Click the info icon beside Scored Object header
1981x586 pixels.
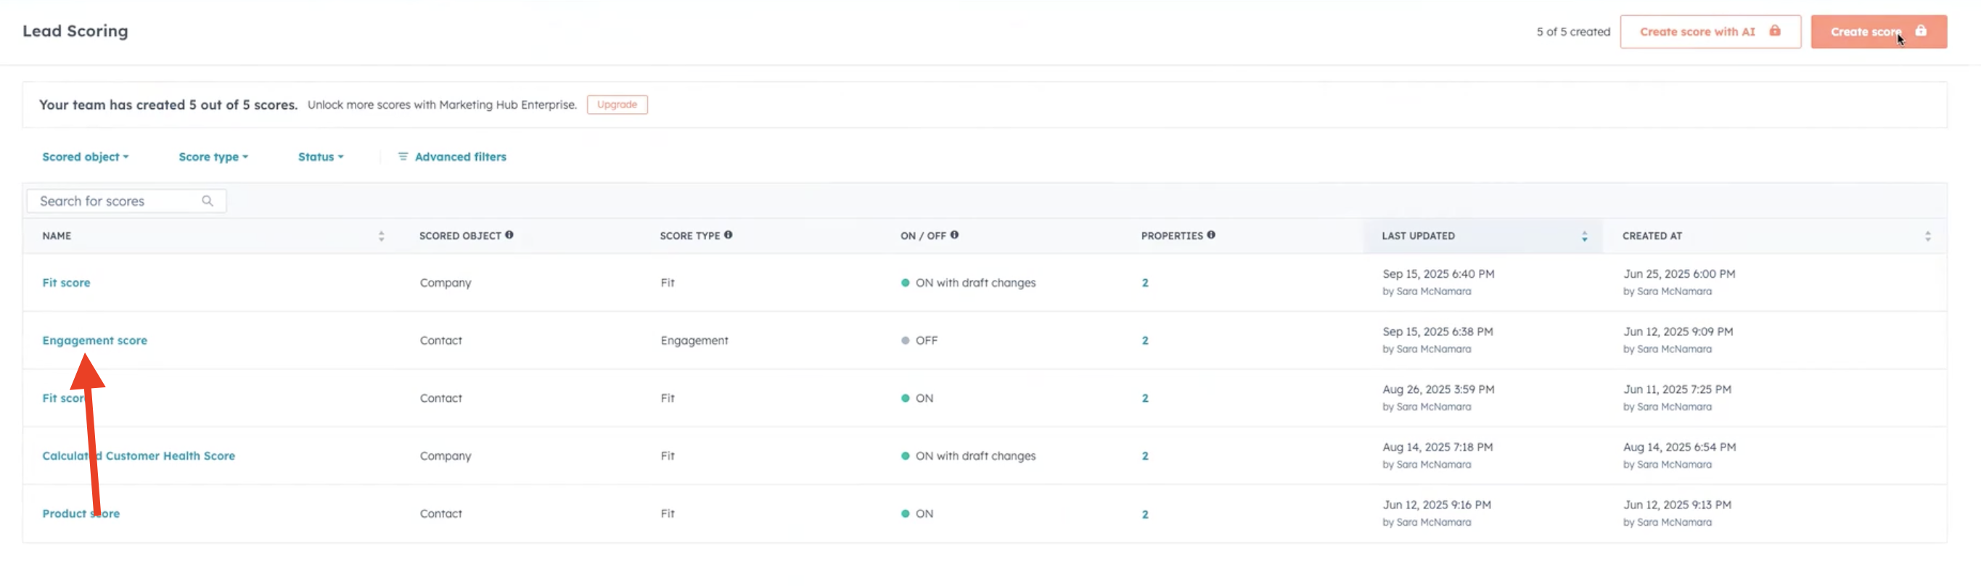[x=509, y=235]
